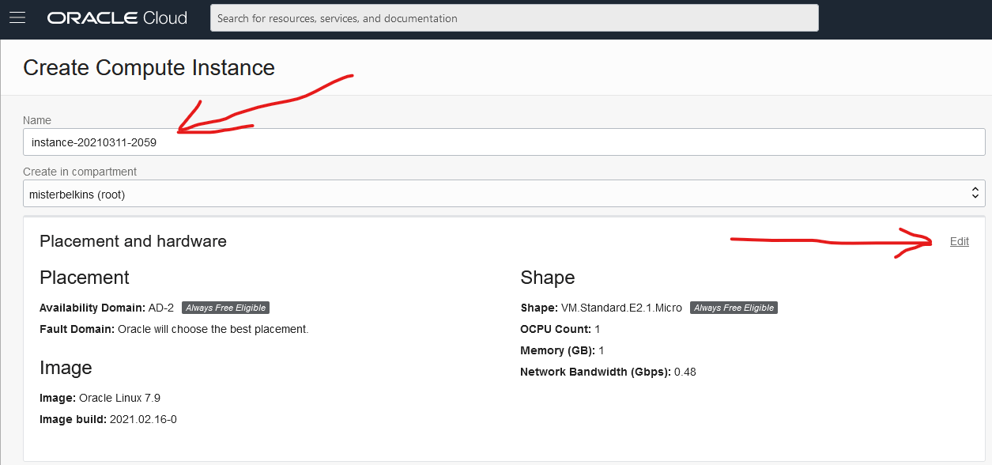This screenshot has height=465, width=992.
Task: Click the Oracle Cloud logo
Action: 117,17
